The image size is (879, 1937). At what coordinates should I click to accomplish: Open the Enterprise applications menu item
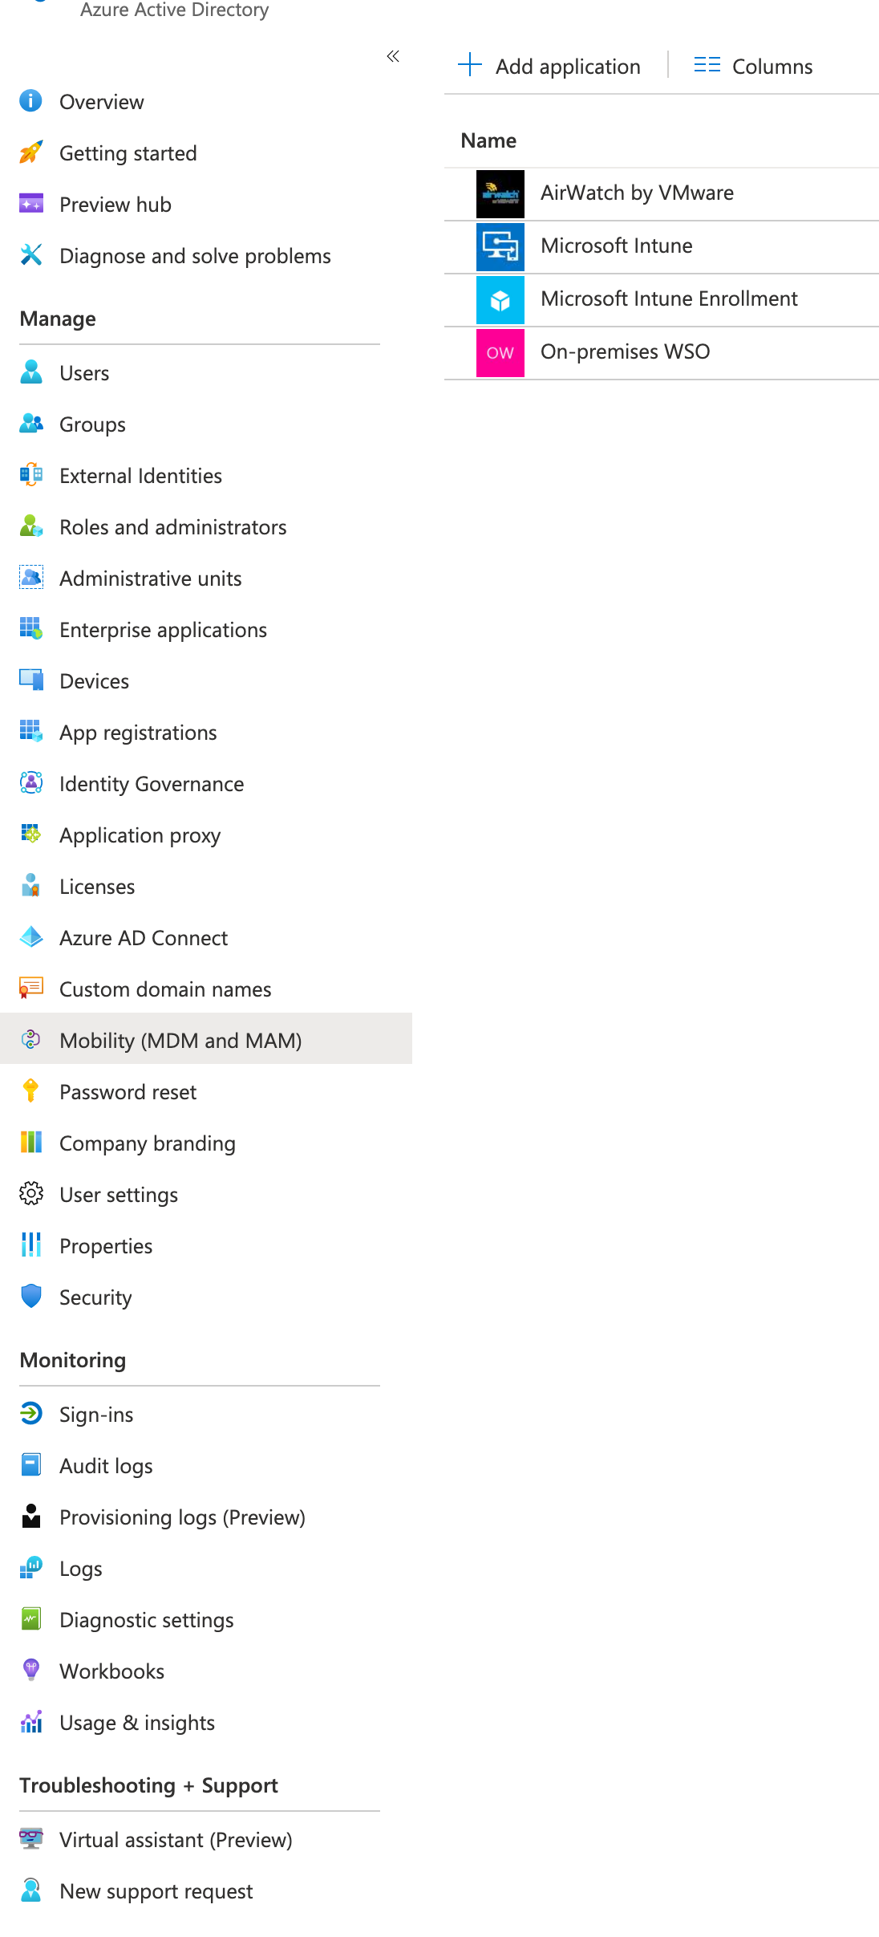[163, 630]
